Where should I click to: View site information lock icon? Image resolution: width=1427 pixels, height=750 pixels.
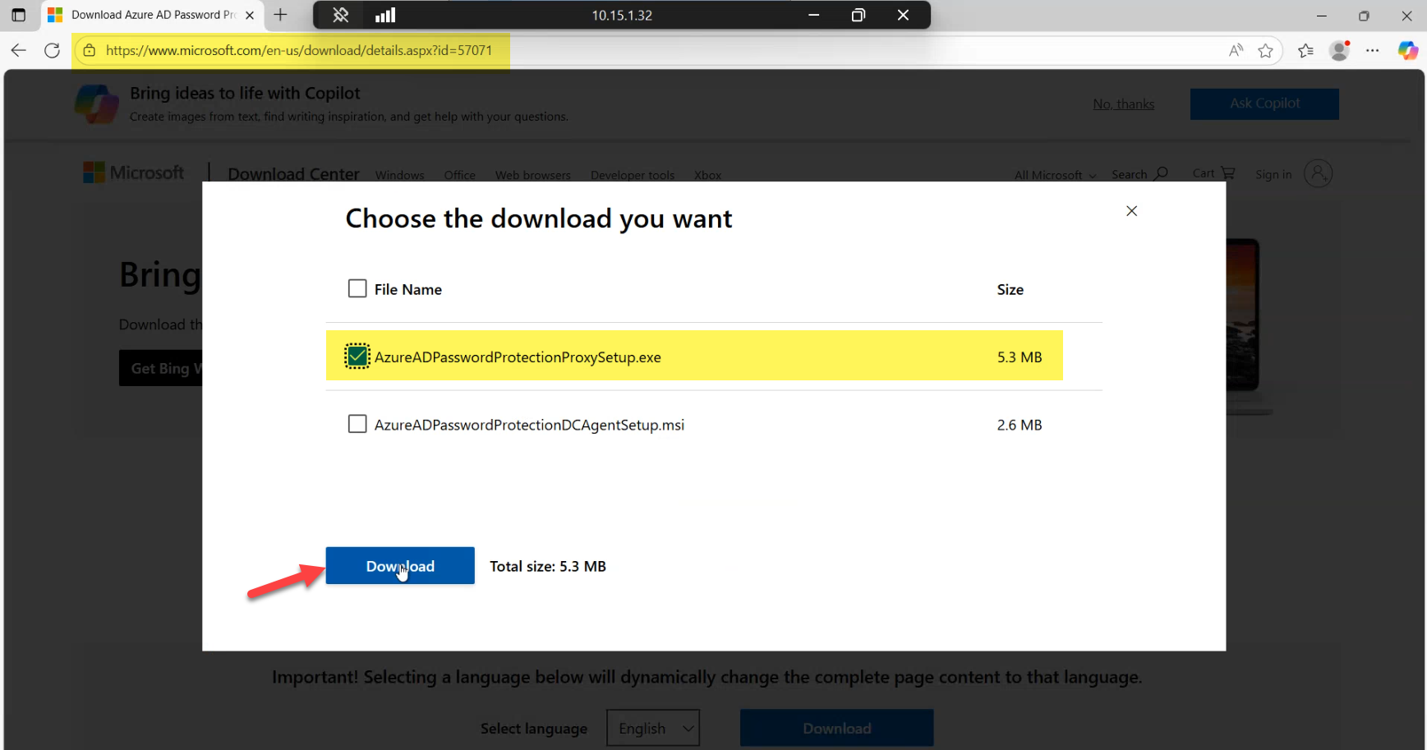tap(90, 51)
